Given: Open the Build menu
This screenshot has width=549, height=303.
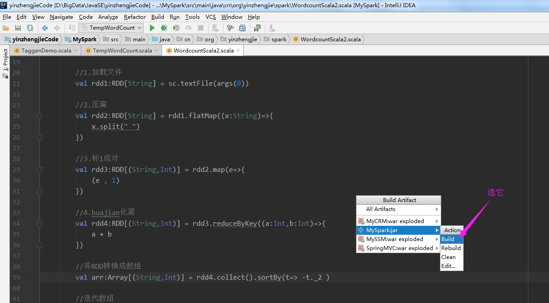Looking at the screenshot, I should pyautogui.click(x=158, y=17).
